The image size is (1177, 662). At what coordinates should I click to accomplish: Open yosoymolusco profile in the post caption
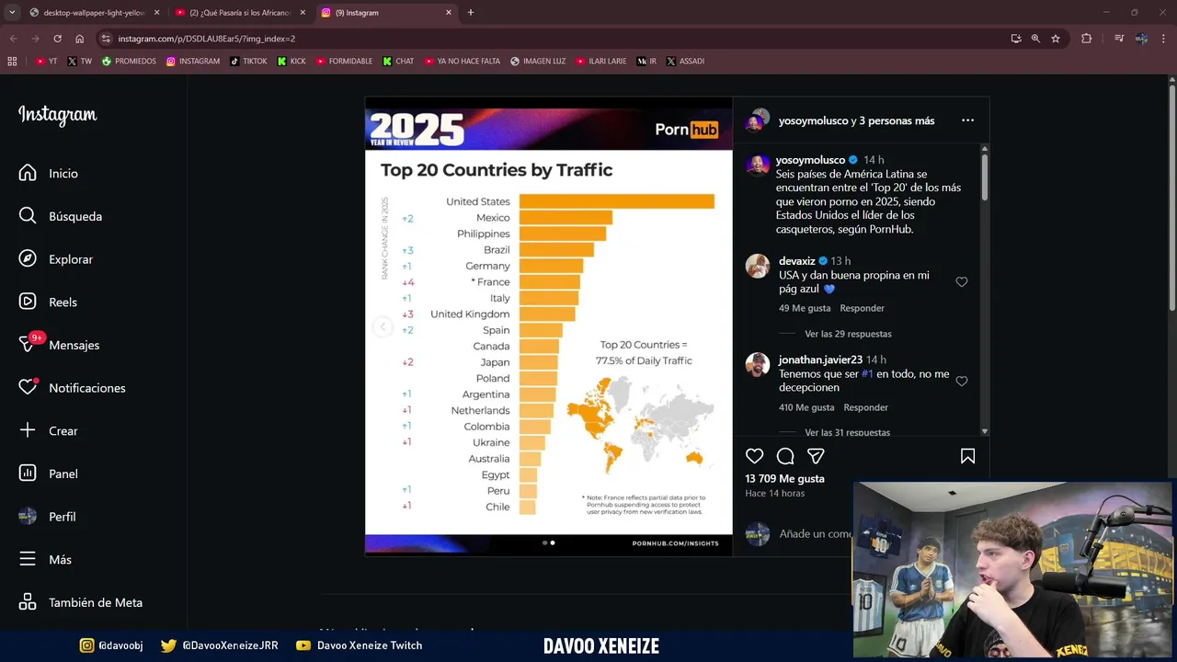810,160
